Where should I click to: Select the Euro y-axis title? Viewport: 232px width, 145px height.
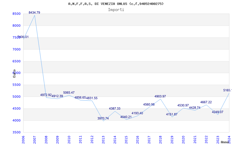point(14,73)
